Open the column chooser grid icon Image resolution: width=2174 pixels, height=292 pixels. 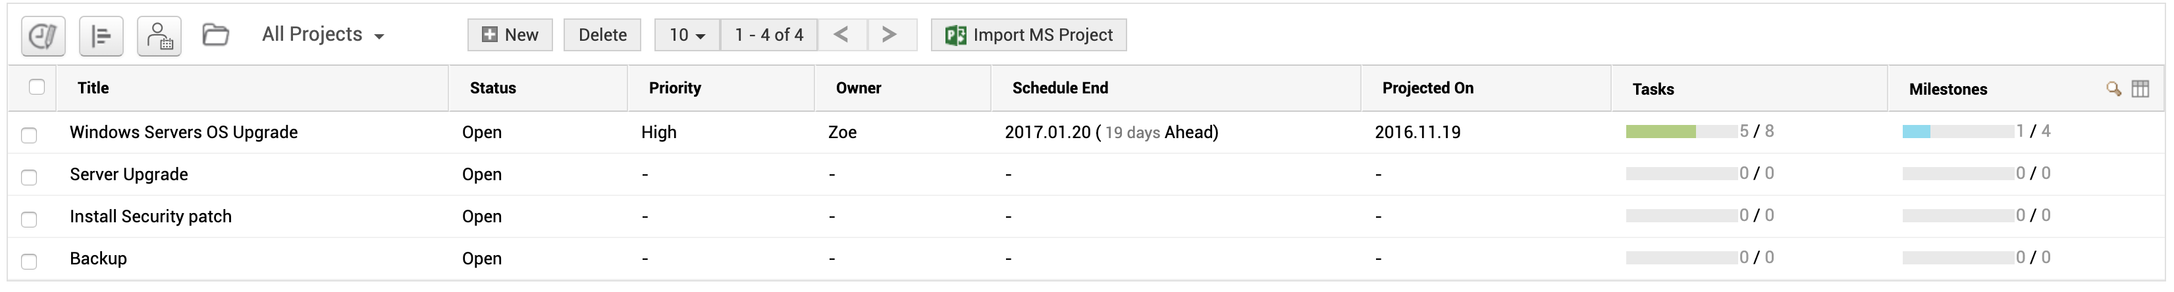2140,89
